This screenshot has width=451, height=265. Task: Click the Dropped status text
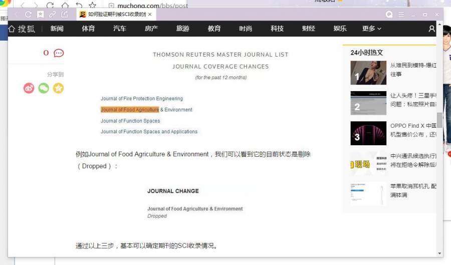[x=157, y=216]
